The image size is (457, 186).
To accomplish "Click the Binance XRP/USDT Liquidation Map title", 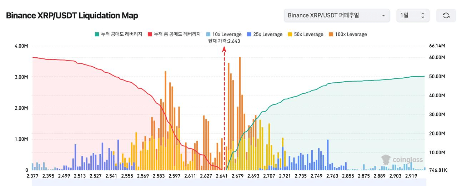I will tap(72, 15).
